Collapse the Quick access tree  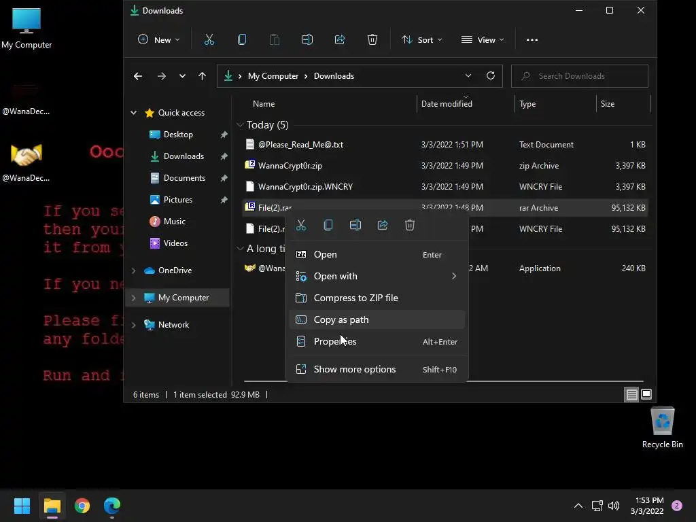(x=134, y=113)
